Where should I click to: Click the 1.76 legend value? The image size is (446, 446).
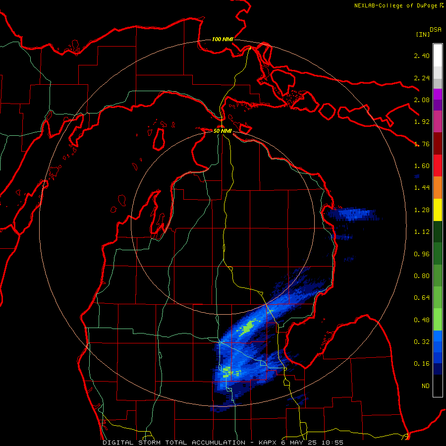click(422, 144)
